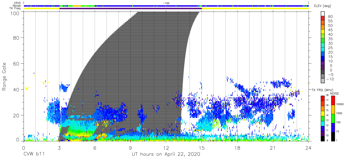Click the green segment of the NOISE legend bar
This screenshot has width=347, height=160.
pos(333,119)
